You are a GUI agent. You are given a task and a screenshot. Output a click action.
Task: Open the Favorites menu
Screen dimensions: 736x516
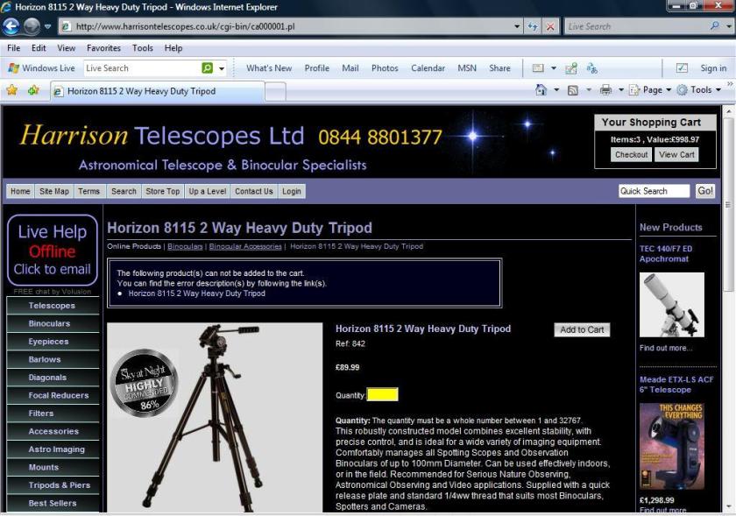pos(103,48)
